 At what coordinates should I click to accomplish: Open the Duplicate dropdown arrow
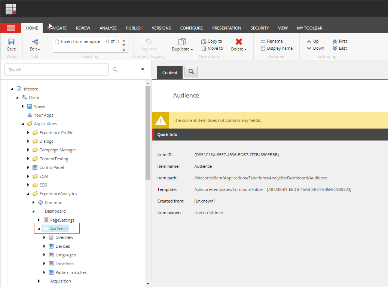192,49
